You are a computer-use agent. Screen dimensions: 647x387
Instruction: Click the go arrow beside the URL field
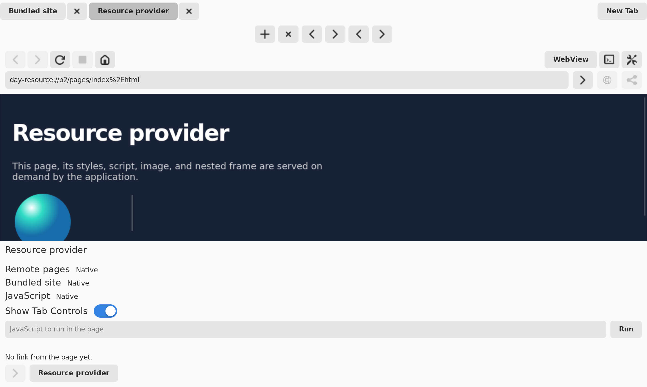point(582,80)
